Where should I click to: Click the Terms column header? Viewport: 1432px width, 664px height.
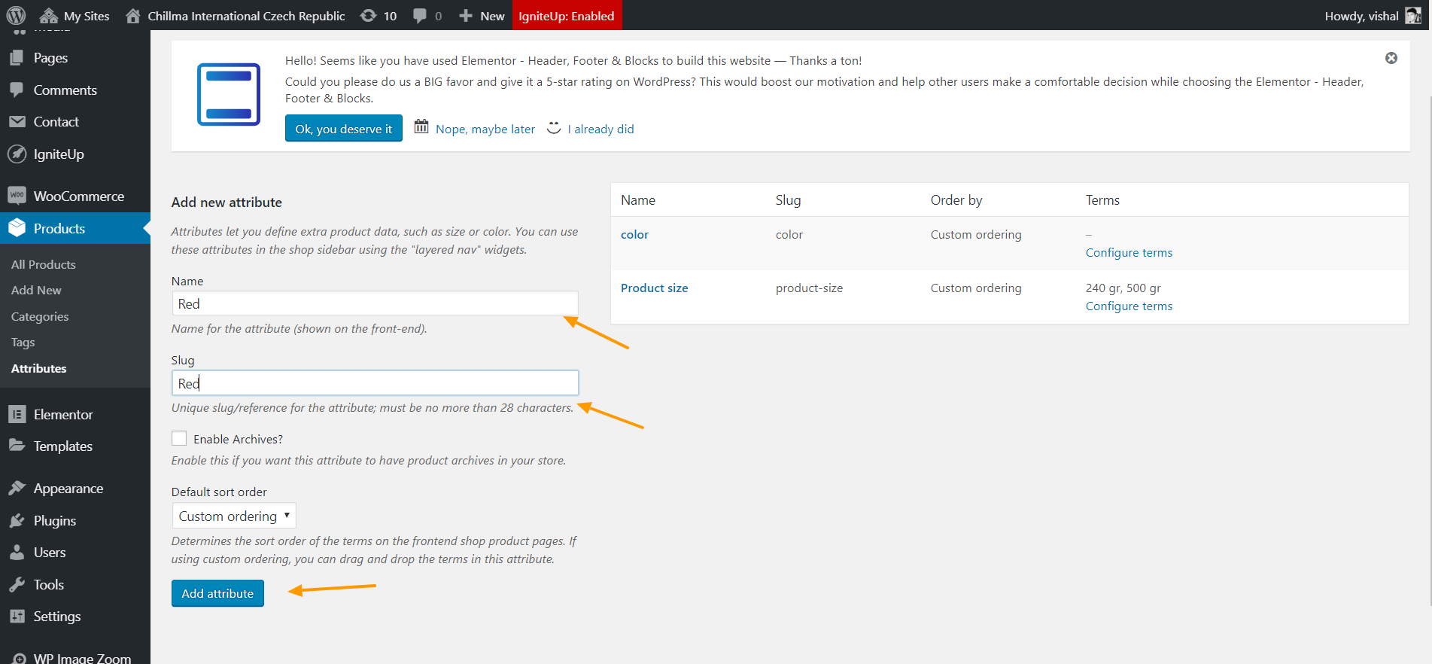tap(1102, 200)
